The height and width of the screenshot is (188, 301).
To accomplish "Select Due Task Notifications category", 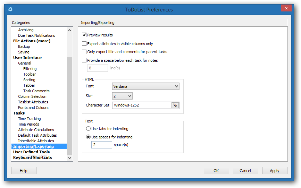I will [x=36, y=35].
